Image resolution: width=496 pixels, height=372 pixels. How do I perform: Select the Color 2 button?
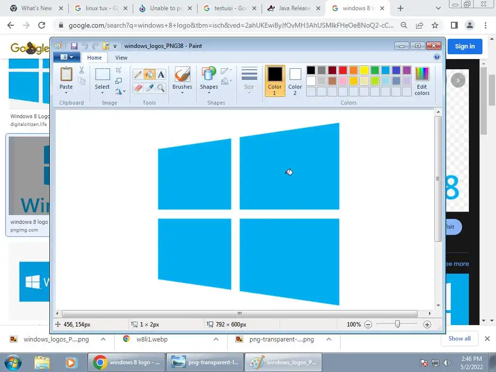tap(295, 81)
